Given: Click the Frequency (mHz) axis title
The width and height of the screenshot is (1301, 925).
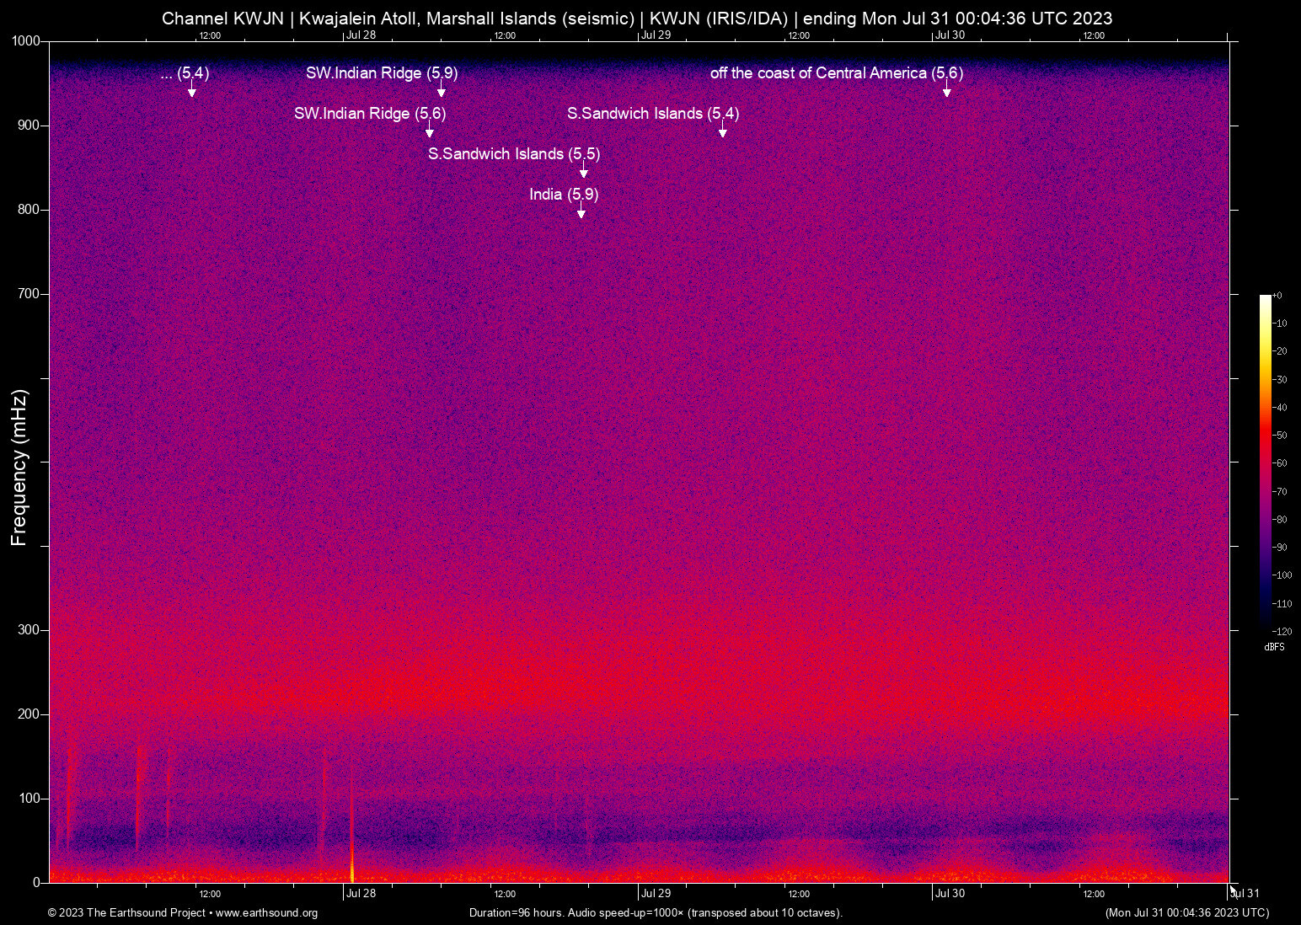Looking at the screenshot, I should (x=19, y=468).
